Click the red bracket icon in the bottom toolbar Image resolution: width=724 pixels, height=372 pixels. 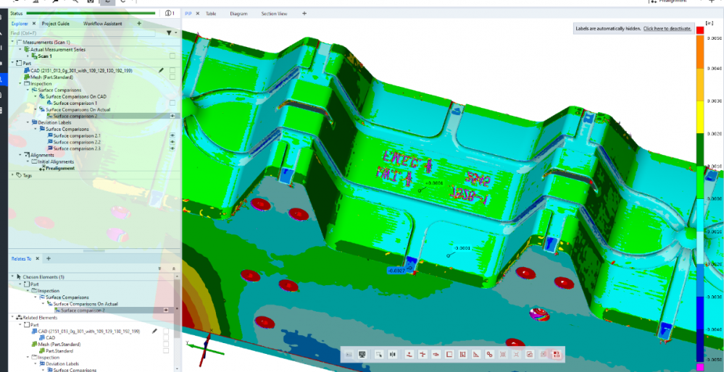click(x=462, y=355)
